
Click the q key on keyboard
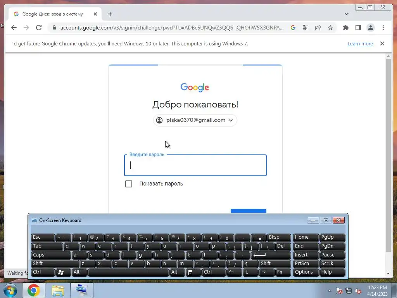pyautogui.click(x=71, y=246)
